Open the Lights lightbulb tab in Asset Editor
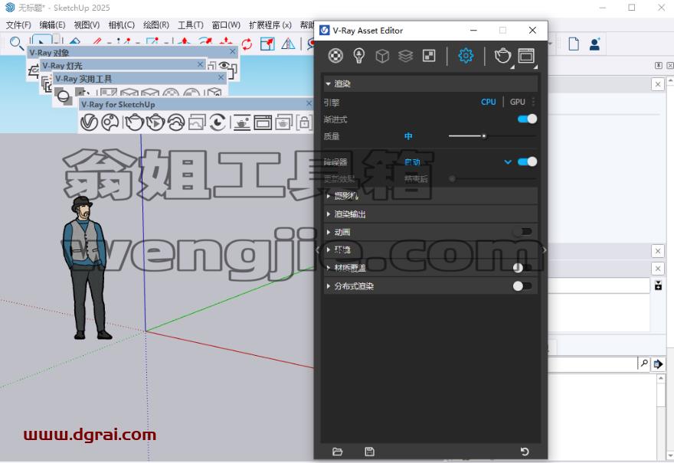Image resolution: width=674 pixels, height=463 pixels. point(359,56)
